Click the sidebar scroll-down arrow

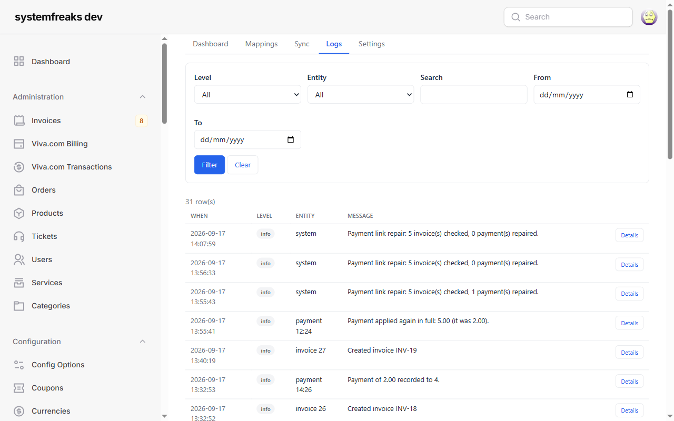(x=164, y=416)
